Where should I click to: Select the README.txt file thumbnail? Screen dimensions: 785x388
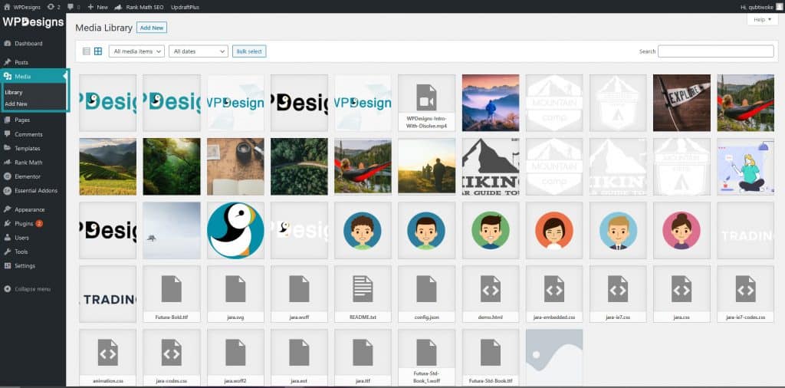[x=363, y=294]
